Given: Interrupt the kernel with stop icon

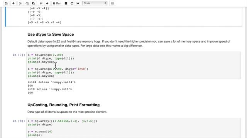Looking at the screenshot, I should [66, 3].
